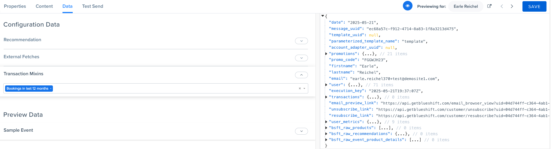This screenshot has height=149, width=551.
Task: Open transaction mixins dropdown arrow
Action: pyautogui.click(x=304, y=88)
